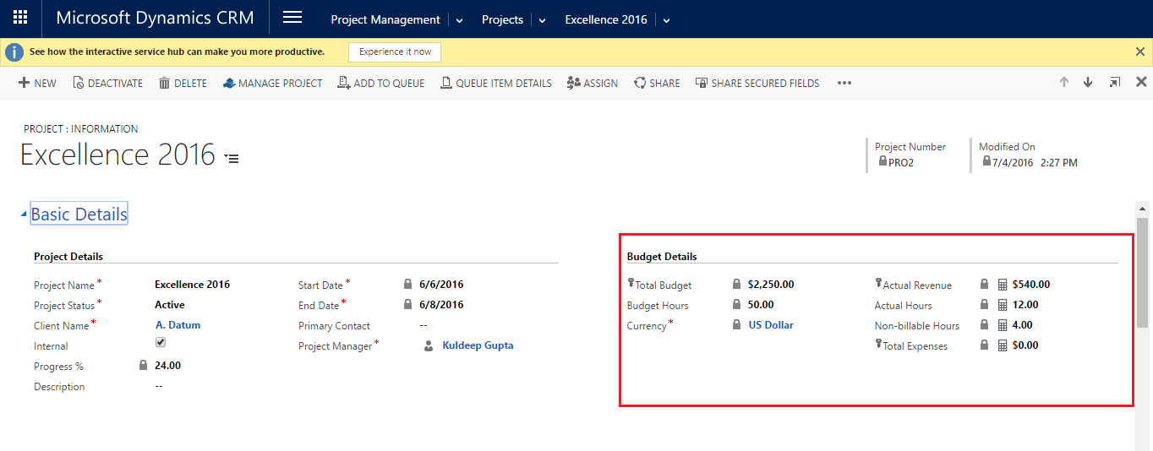Screen dimensions: 1153x451
Task: Click Budget Hours value 50.00
Action: tap(761, 305)
